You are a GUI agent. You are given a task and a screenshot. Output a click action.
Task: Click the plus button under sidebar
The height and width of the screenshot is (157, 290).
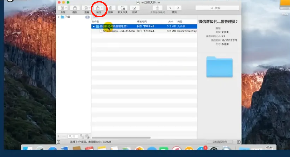(58, 136)
